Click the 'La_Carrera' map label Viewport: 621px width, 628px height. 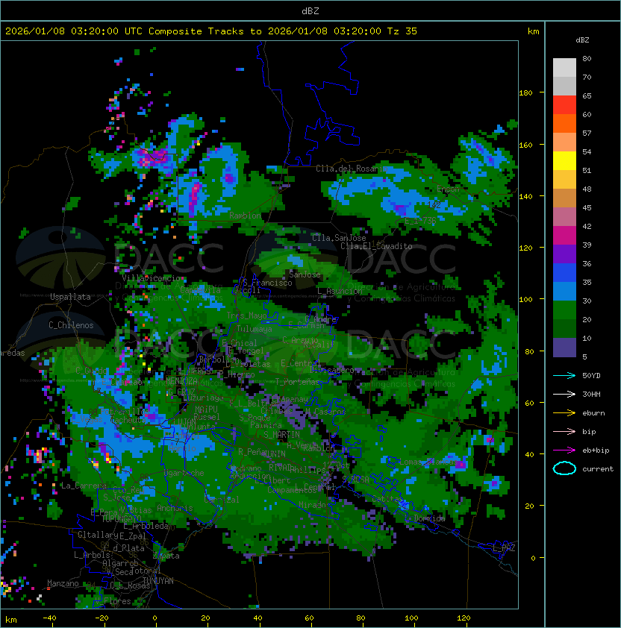click(84, 486)
